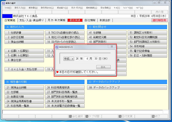Switch to the 制度会計 tab

pyautogui.click(x=105, y=20)
